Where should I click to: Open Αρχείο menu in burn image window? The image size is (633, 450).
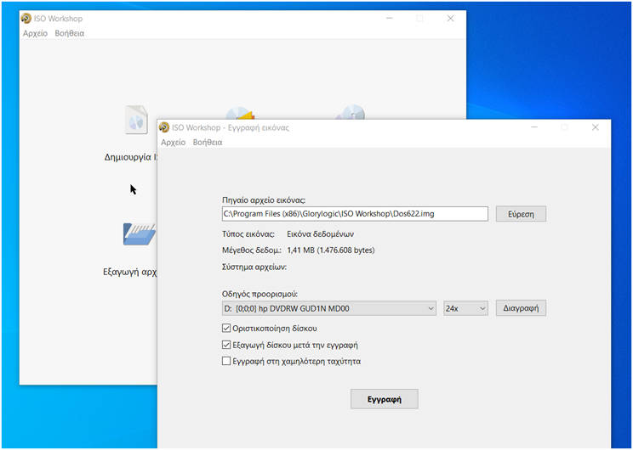tap(174, 142)
